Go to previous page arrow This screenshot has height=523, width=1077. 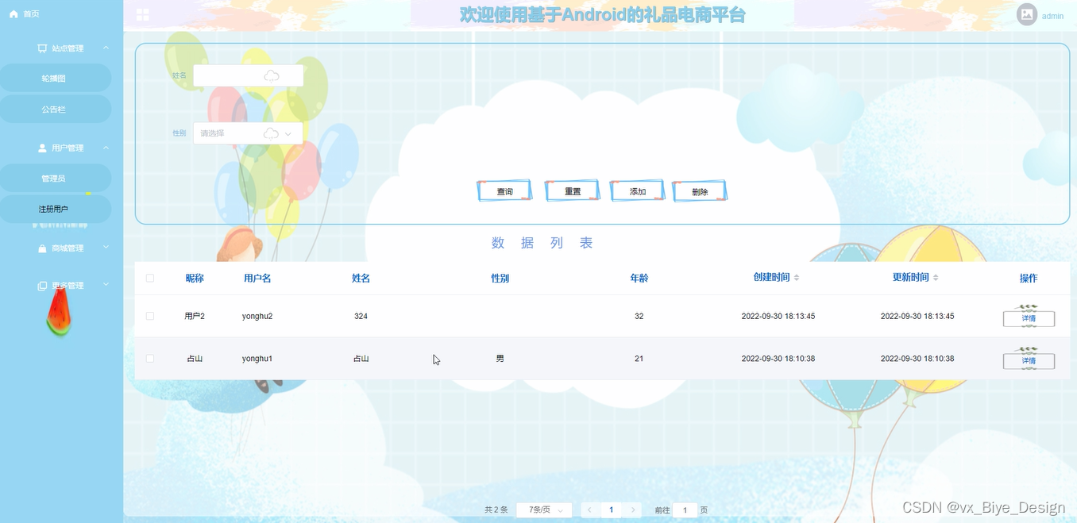589,510
